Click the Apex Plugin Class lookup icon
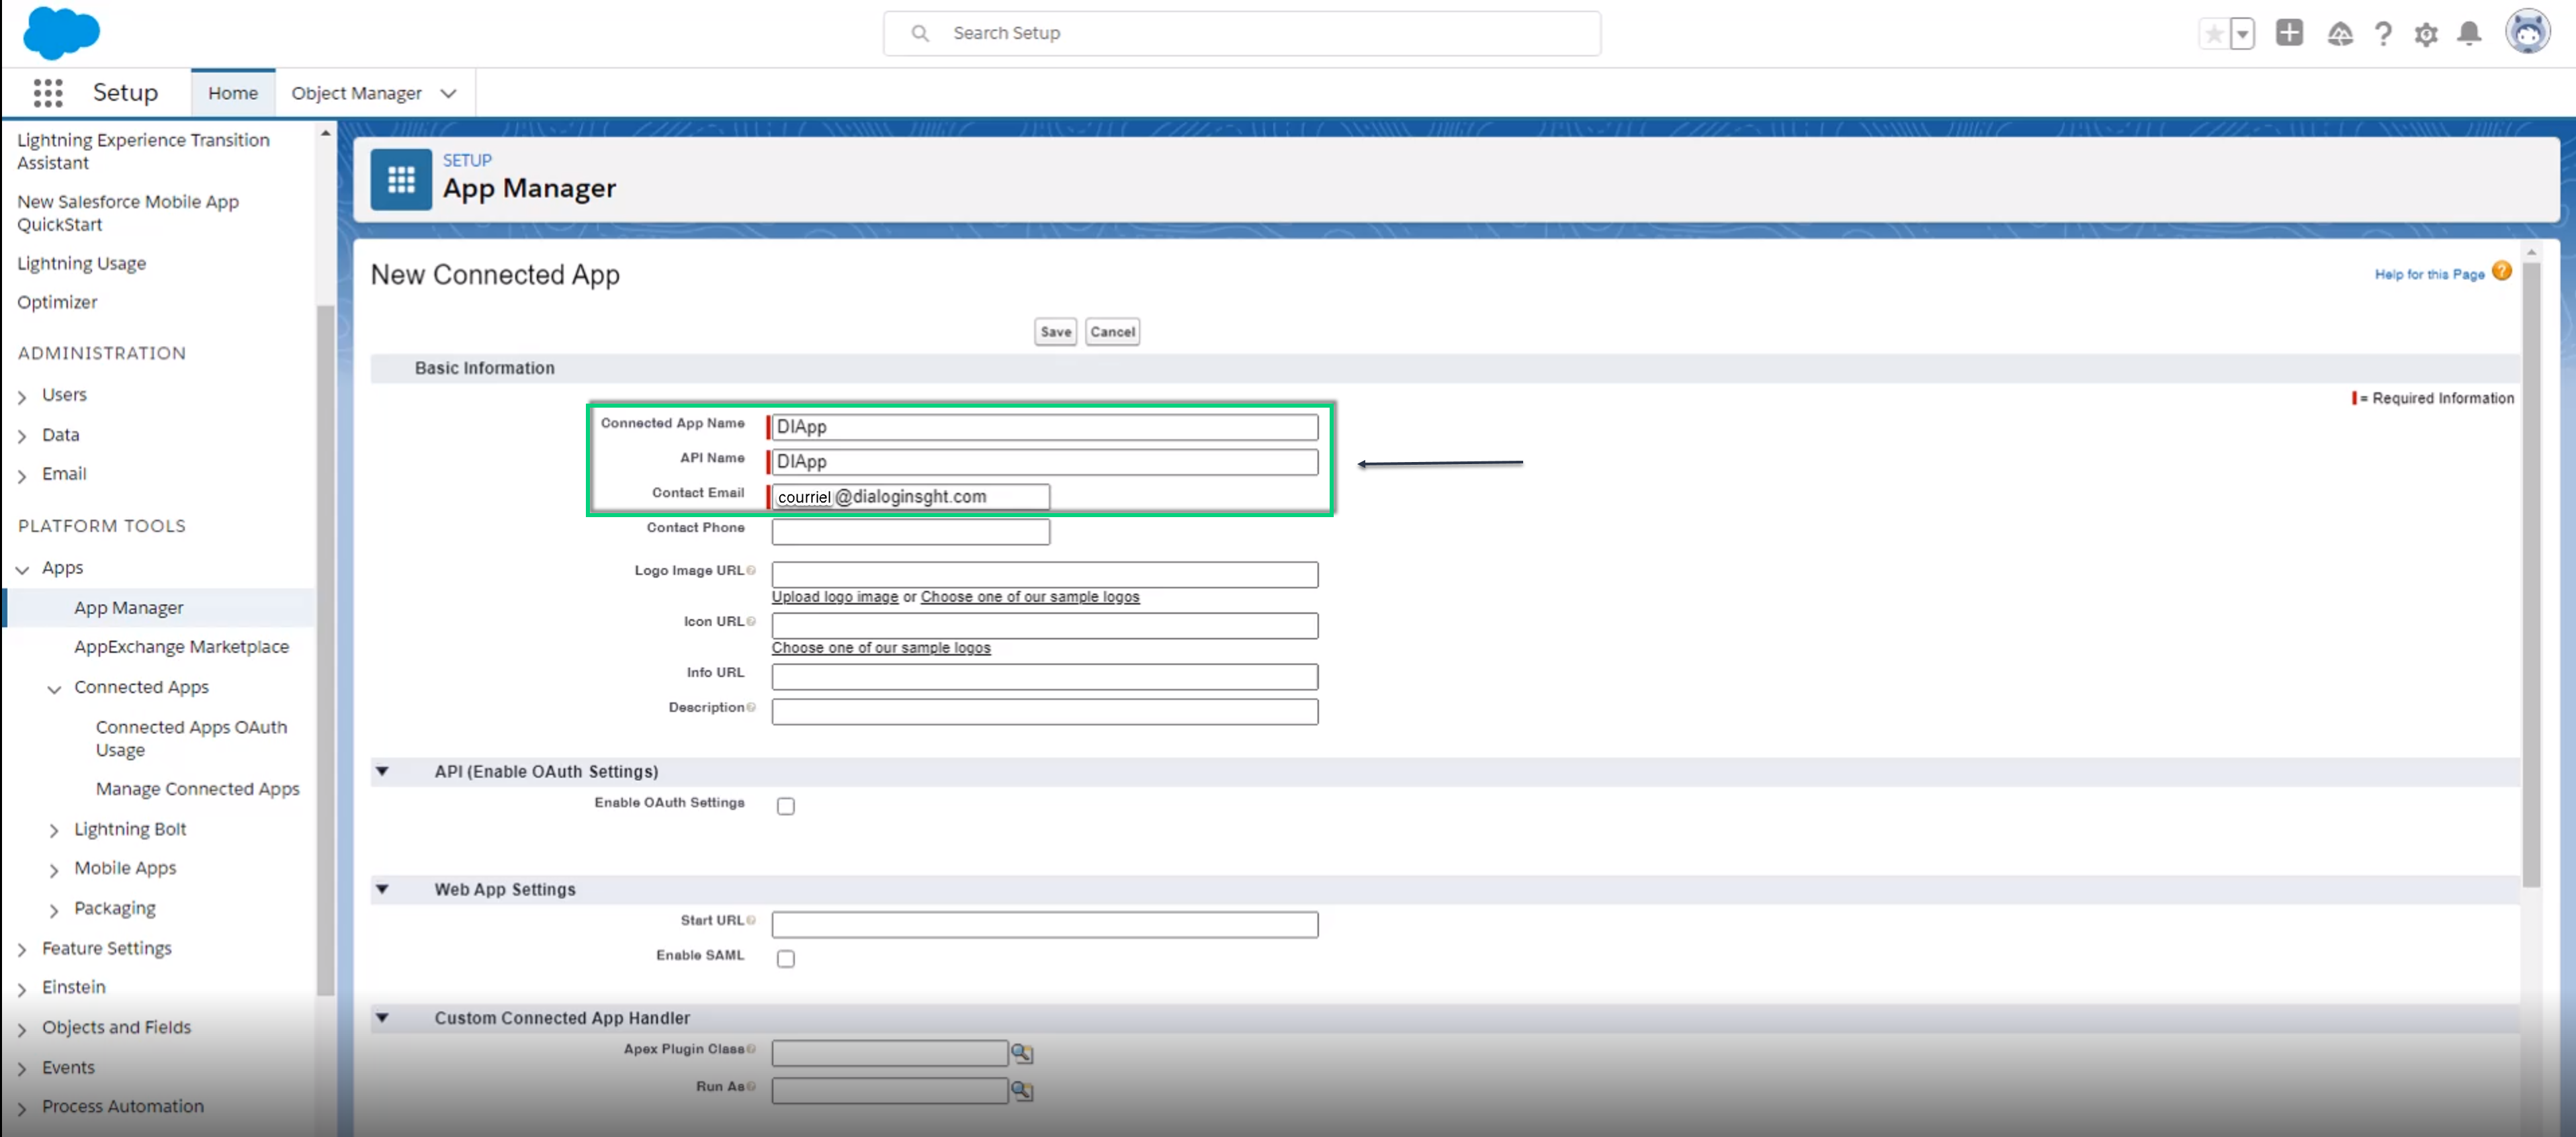Viewport: 2576px width, 1137px height. (x=1021, y=1053)
